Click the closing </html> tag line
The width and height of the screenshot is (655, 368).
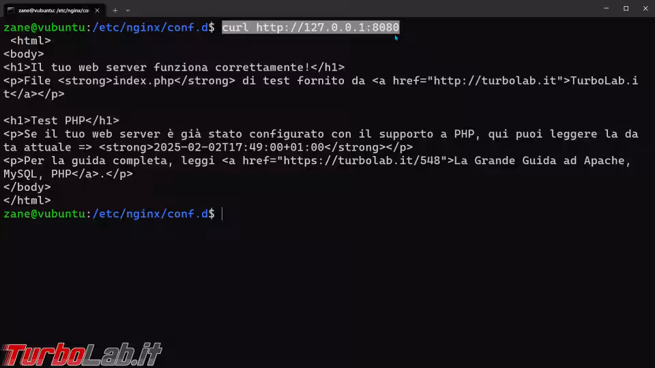coord(27,200)
